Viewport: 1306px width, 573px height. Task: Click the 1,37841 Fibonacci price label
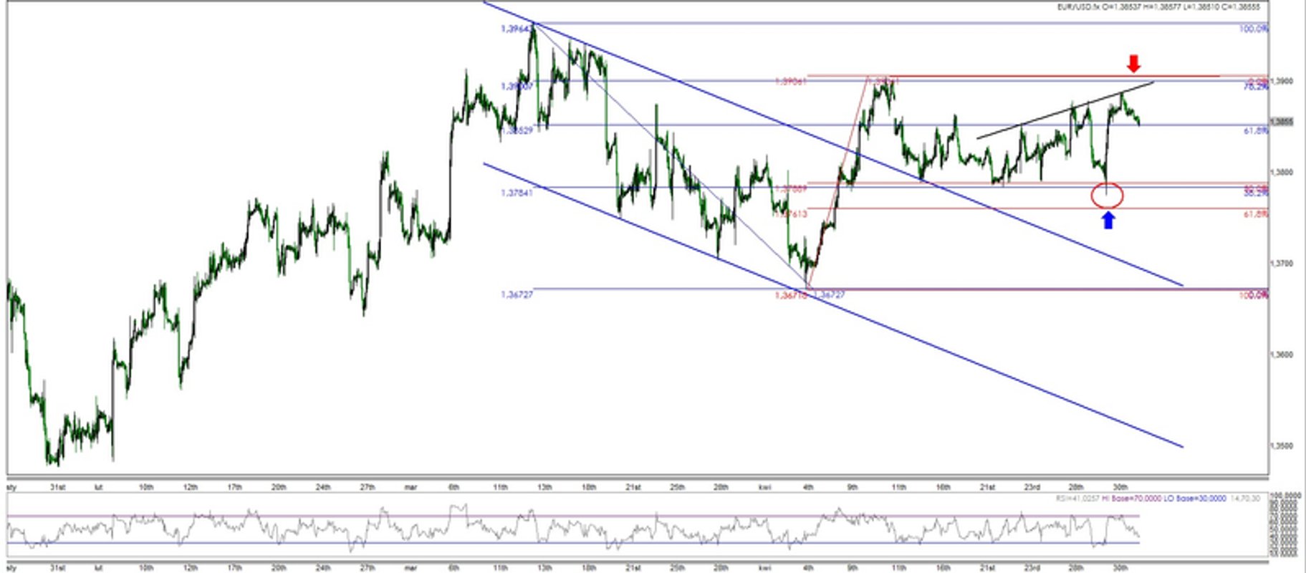pyautogui.click(x=517, y=193)
